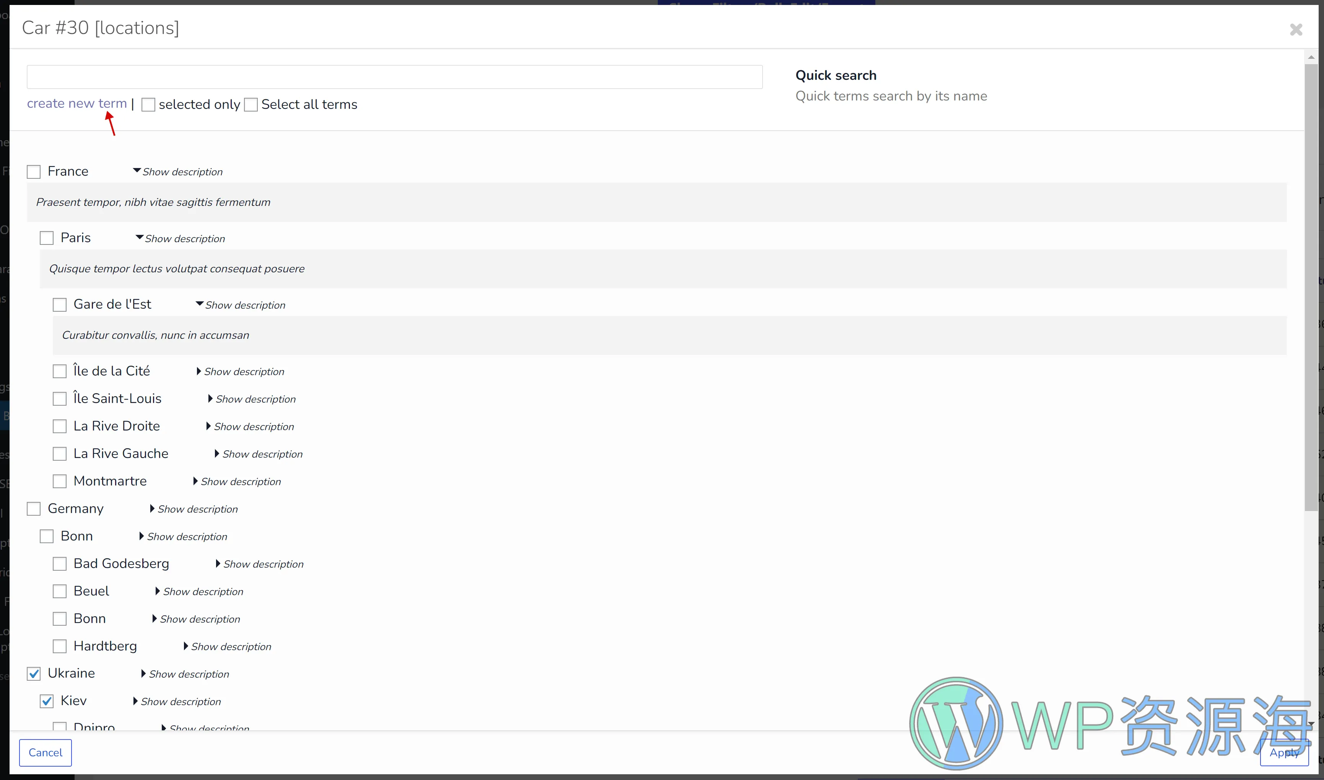Click the 'create new term' link
Viewport: 1324px width, 780px height.
pos(76,103)
